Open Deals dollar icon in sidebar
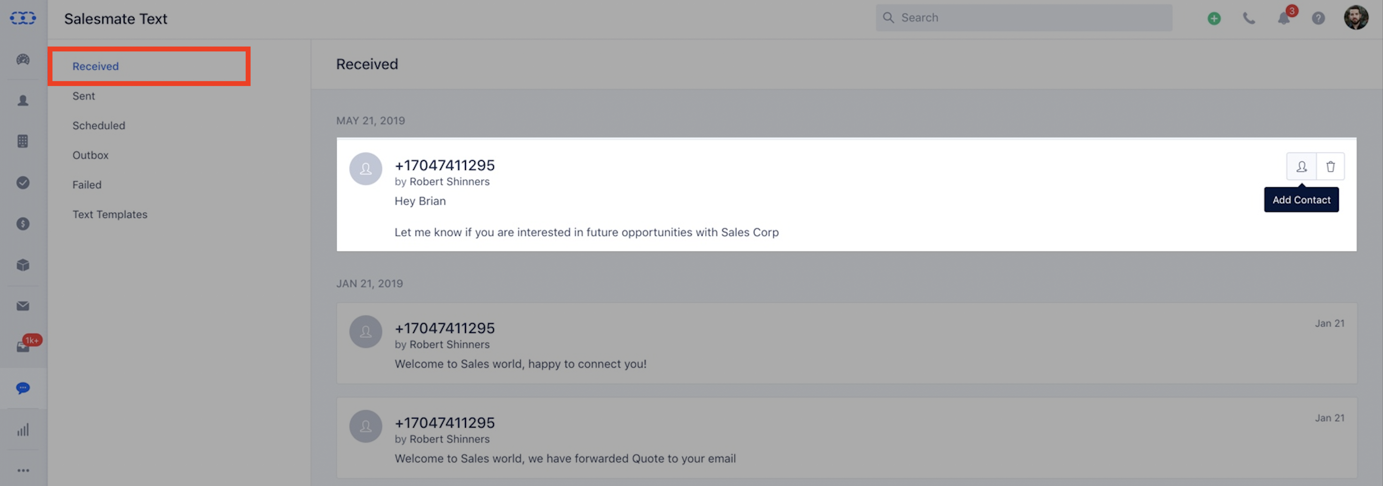 pos(23,224)
